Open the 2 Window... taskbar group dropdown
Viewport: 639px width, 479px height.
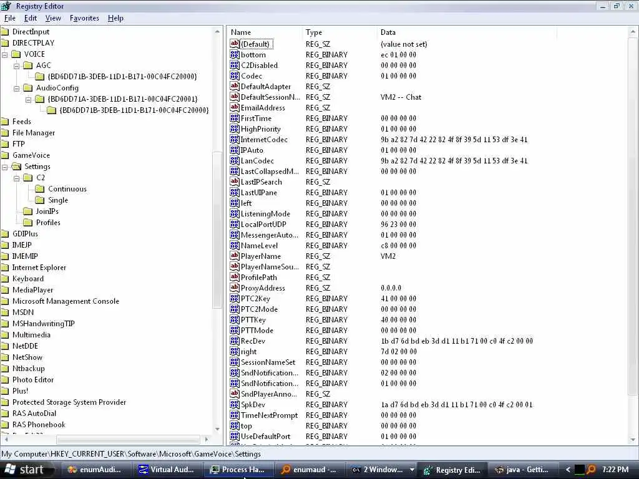coord(412,470)
